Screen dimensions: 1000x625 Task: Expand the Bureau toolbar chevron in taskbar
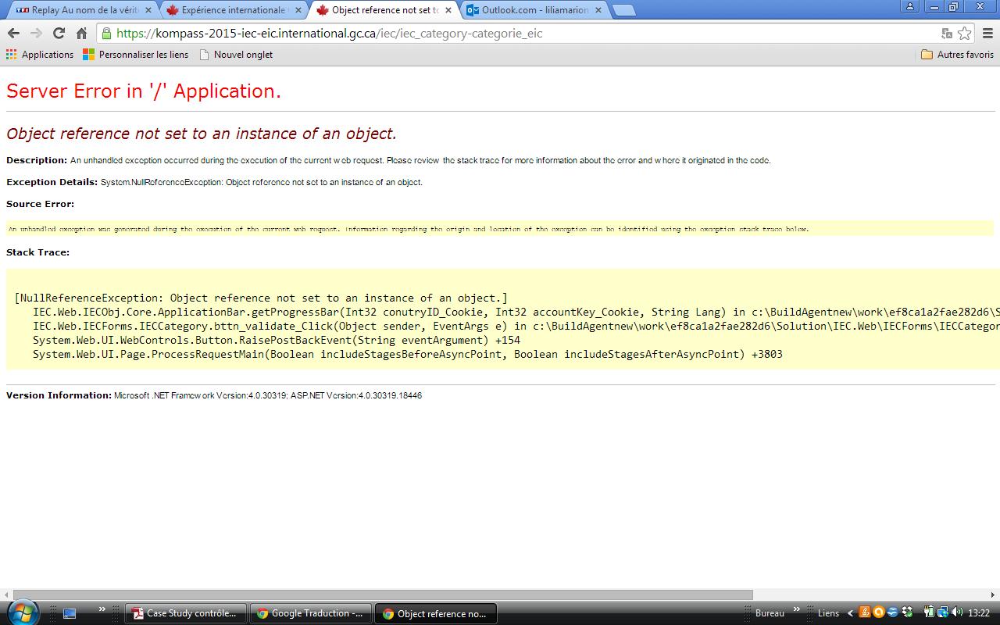(796, 610)
